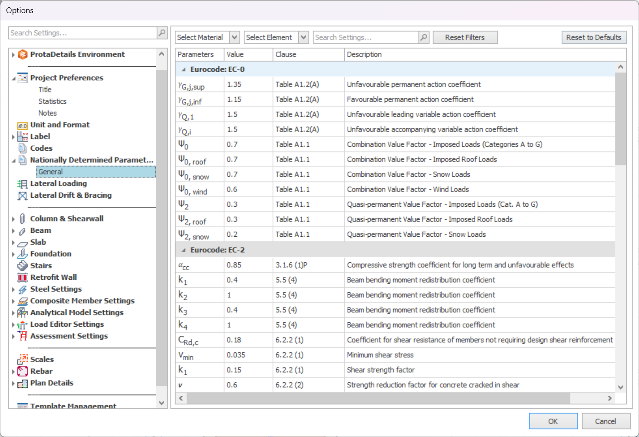This screenshot has height=437, width=639.
Task: Click the parameters Search Settings input field
Action: pos(366,38)
